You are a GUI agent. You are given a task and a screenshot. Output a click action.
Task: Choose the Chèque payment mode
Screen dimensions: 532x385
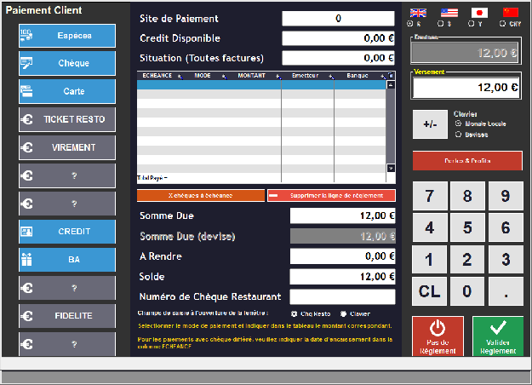pos(67,63)
